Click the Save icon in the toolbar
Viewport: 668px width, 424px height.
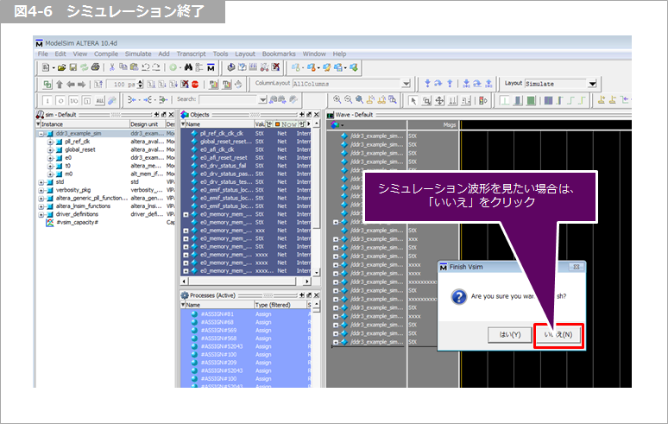pyautogui.click(x=73, y=67)
